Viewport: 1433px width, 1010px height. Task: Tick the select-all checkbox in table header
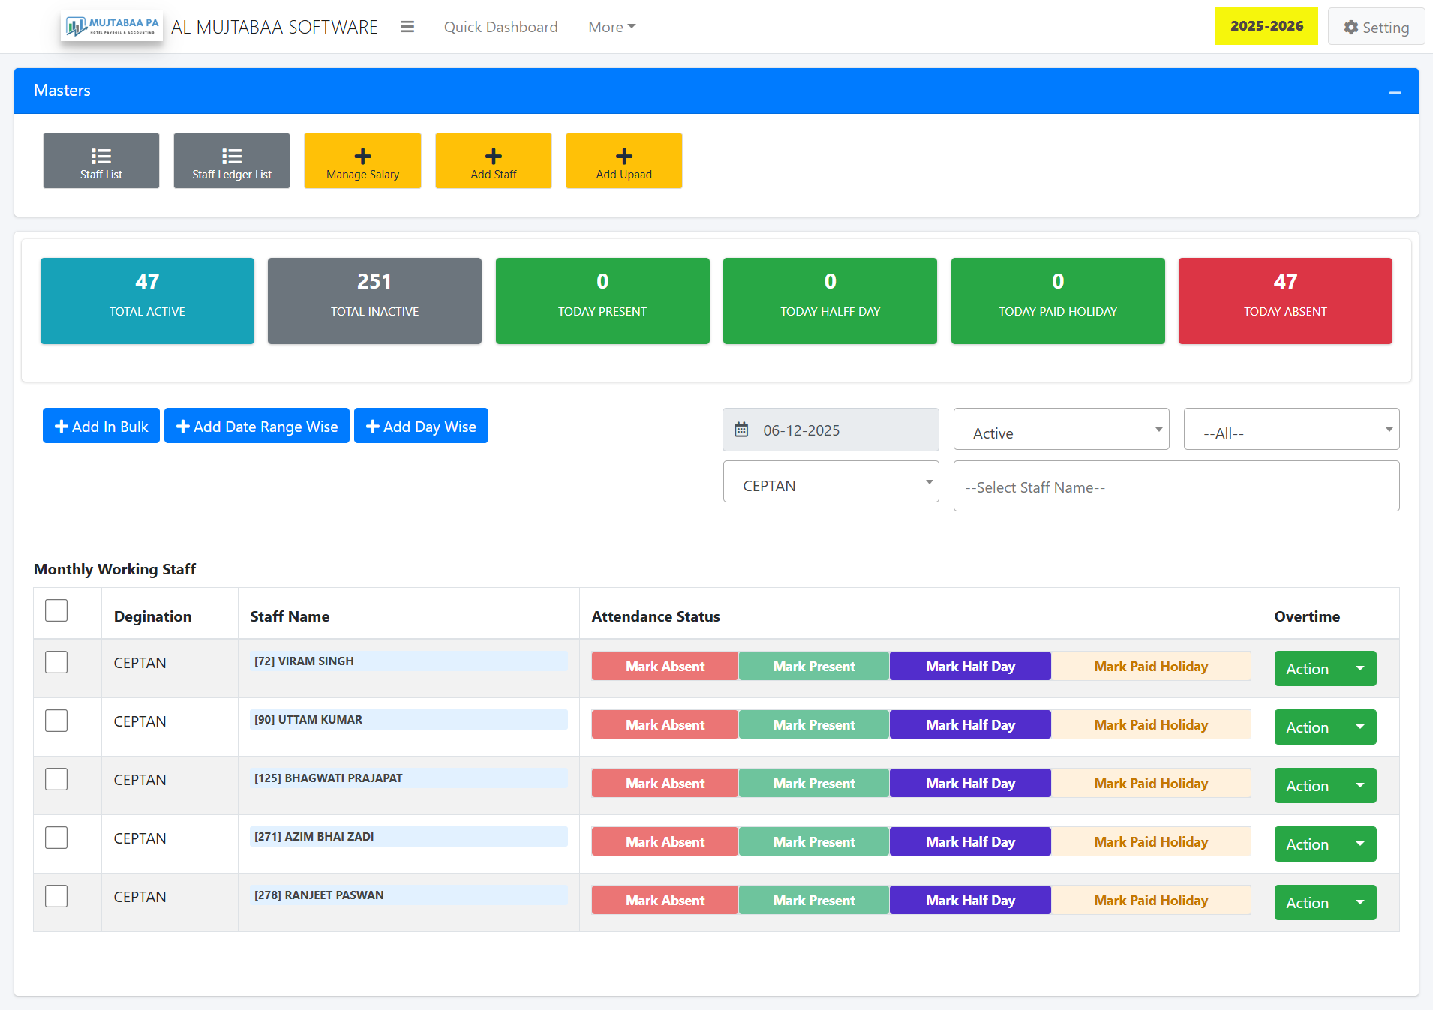56,610
